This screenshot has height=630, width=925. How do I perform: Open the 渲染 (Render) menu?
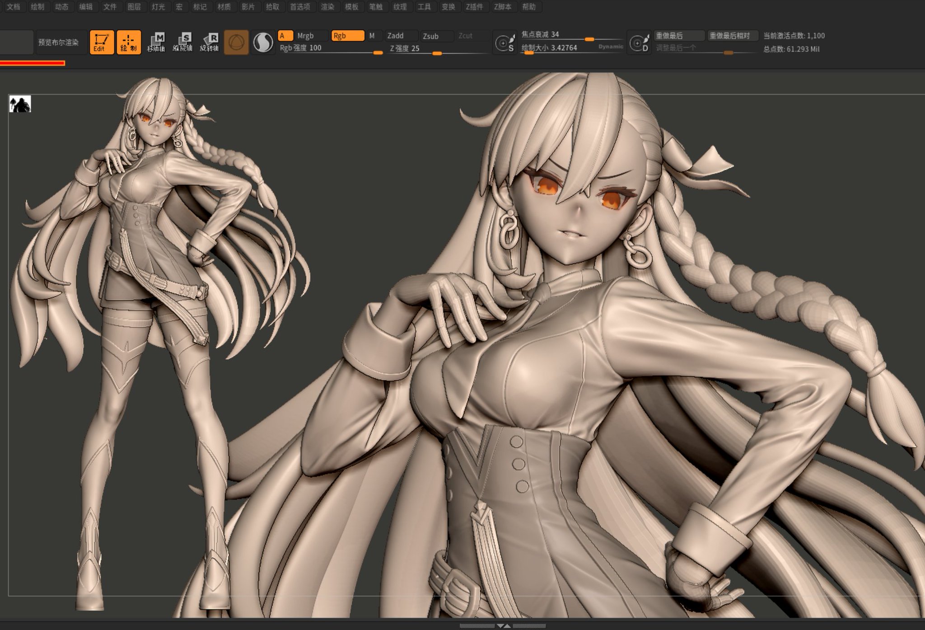click(327, 7)
